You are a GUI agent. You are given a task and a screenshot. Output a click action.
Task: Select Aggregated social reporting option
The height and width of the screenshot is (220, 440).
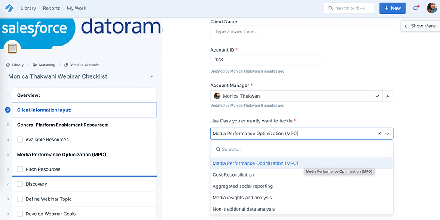(x=301, y=186)
